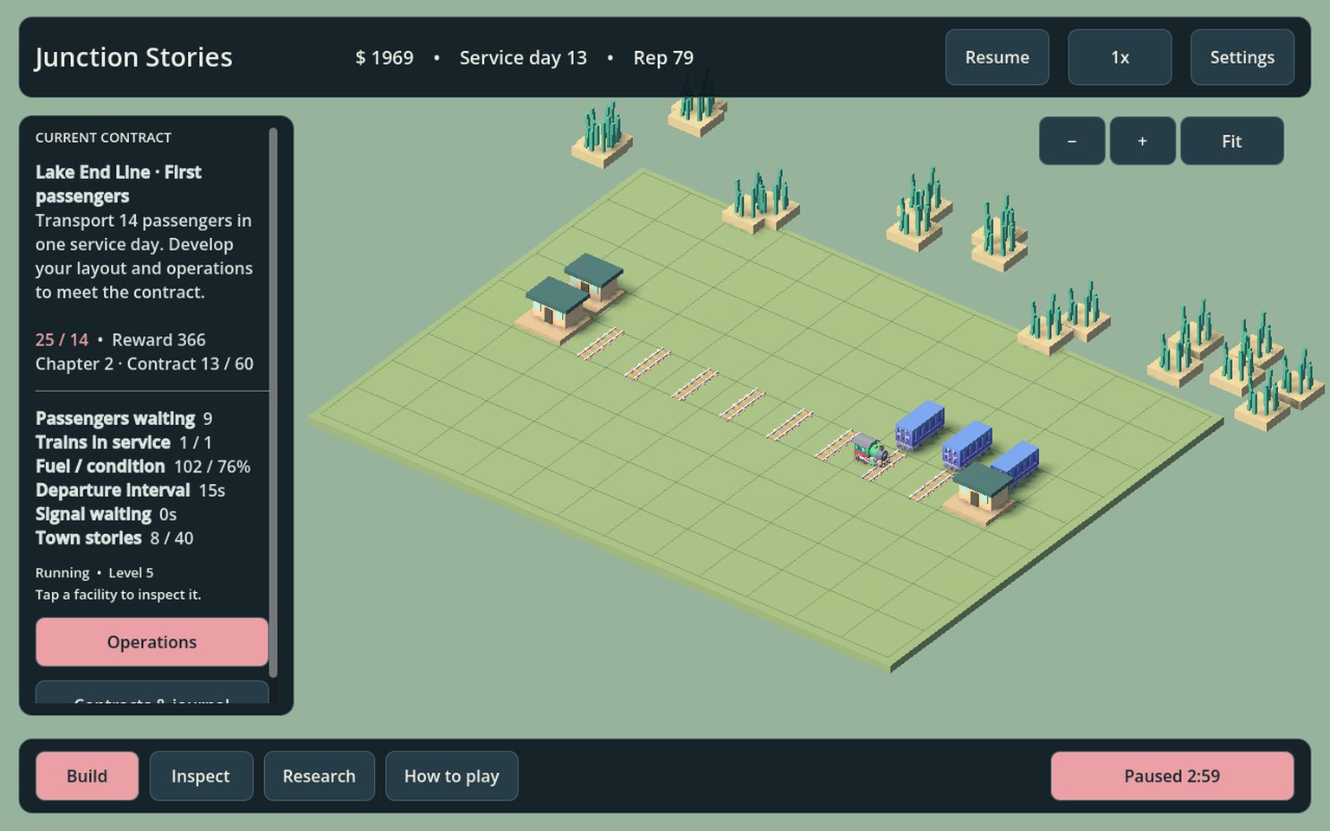Open the partially visible Contracts & journal button

click(152, 692)
